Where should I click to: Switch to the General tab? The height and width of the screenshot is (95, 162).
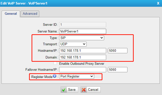11,14
